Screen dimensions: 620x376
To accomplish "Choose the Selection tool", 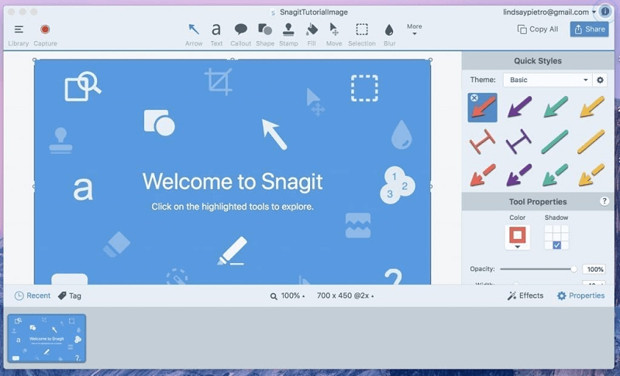I will [361, 31].
